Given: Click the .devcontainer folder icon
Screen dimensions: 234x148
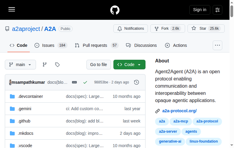Looking at the screenshot, I should click(12, 96).
